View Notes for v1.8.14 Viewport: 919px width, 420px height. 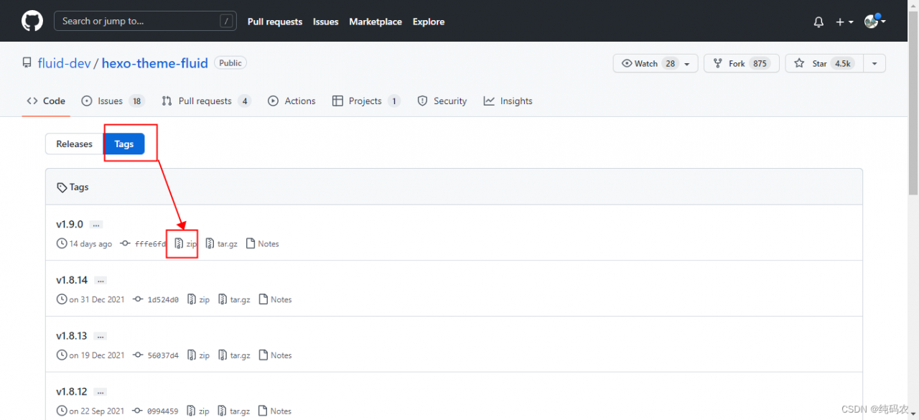(x=276, y=300)
